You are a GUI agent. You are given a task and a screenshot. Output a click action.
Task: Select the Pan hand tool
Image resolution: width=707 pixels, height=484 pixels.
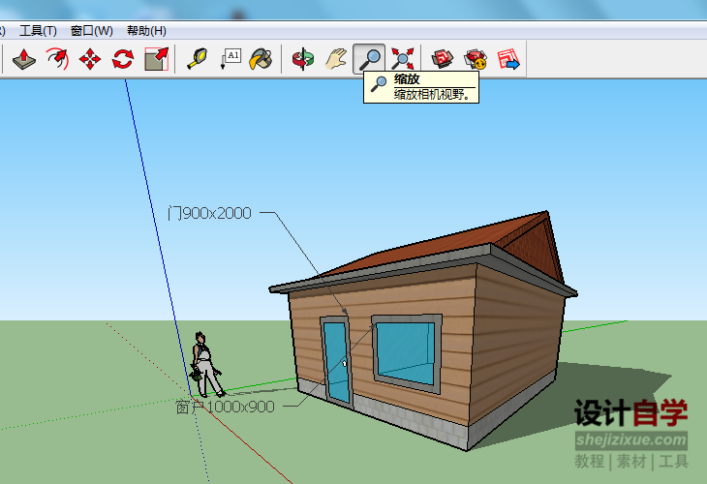tap(336, 59)
